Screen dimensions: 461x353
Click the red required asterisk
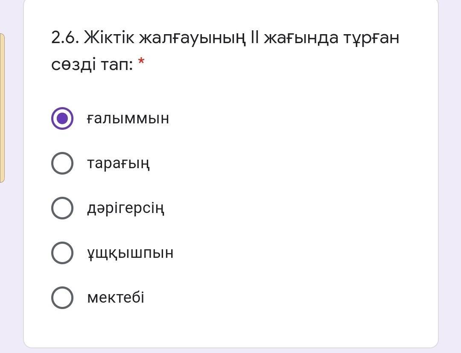click(141, 63)
